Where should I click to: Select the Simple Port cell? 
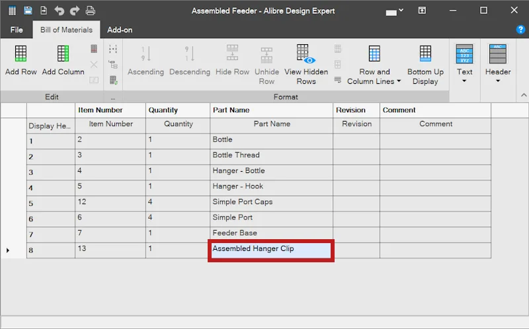271,219
